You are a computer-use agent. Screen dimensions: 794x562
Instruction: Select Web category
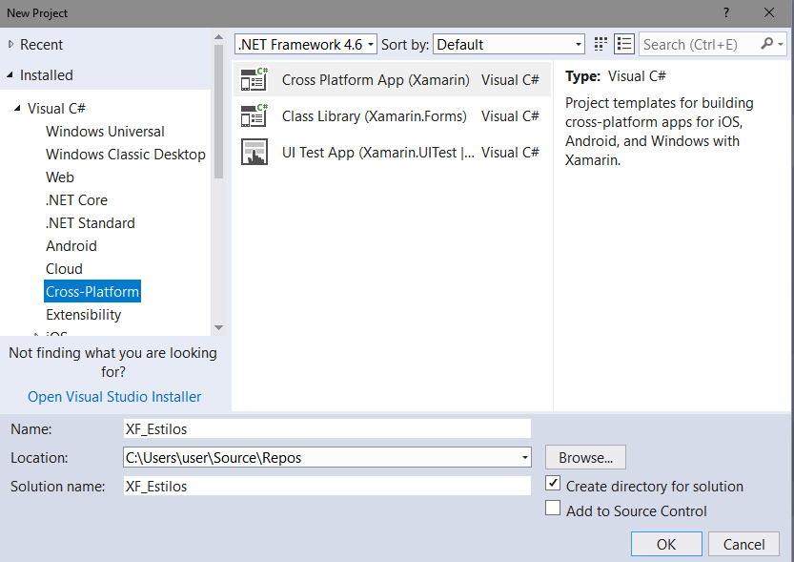pos(60,177)
